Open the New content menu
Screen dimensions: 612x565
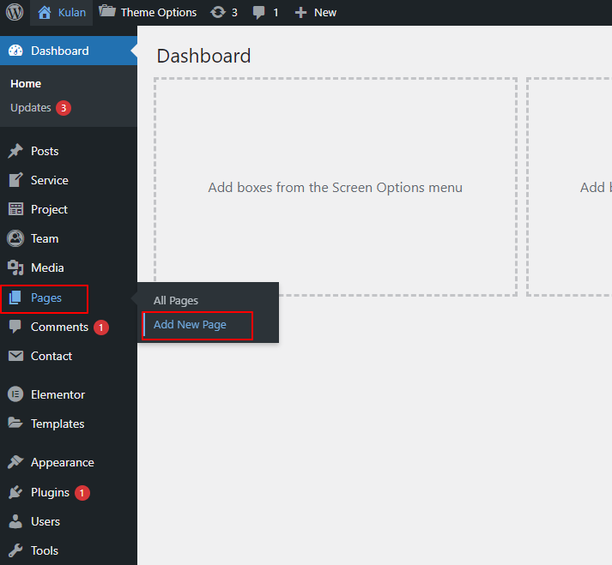(325, 13)
